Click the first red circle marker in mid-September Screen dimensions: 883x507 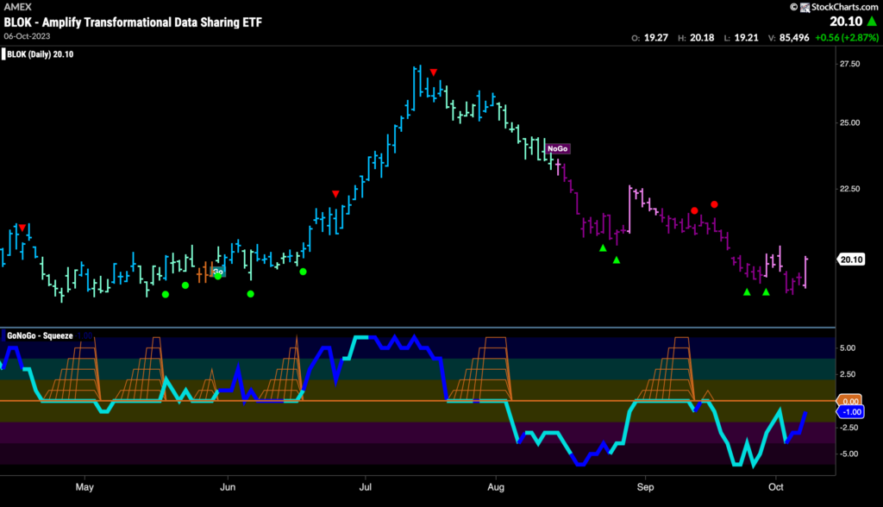[694, 210]
